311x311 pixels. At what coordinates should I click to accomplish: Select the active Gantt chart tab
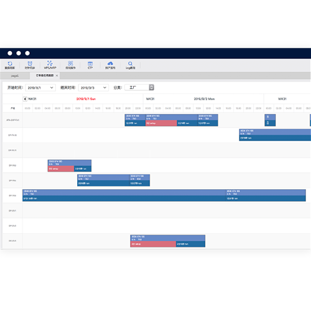pyautogui.click(x=45, y=75)
